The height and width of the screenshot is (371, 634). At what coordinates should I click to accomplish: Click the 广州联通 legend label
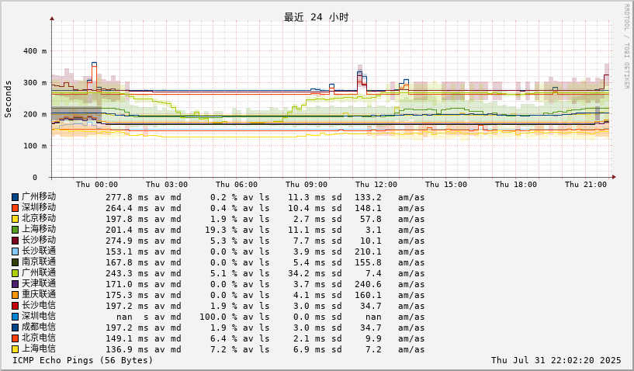click(x=39, y=273)
